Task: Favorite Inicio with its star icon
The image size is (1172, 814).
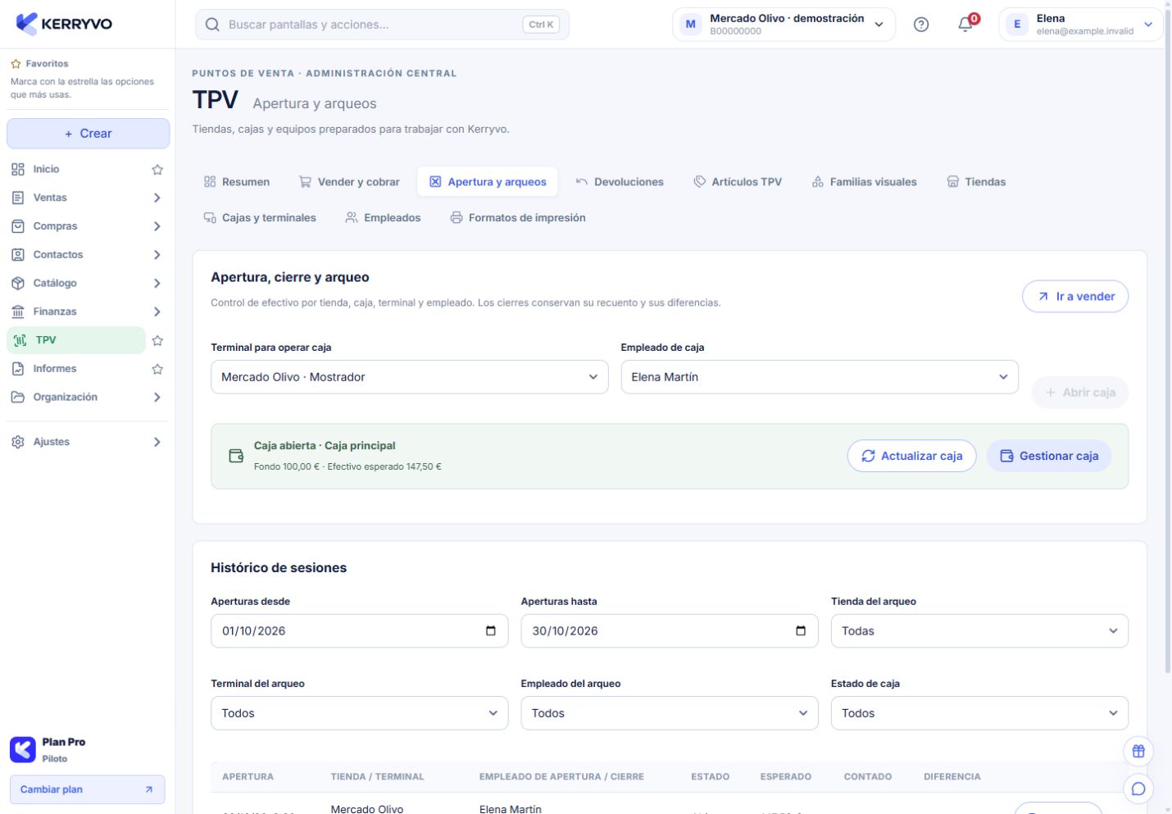Action: (157, 170)
